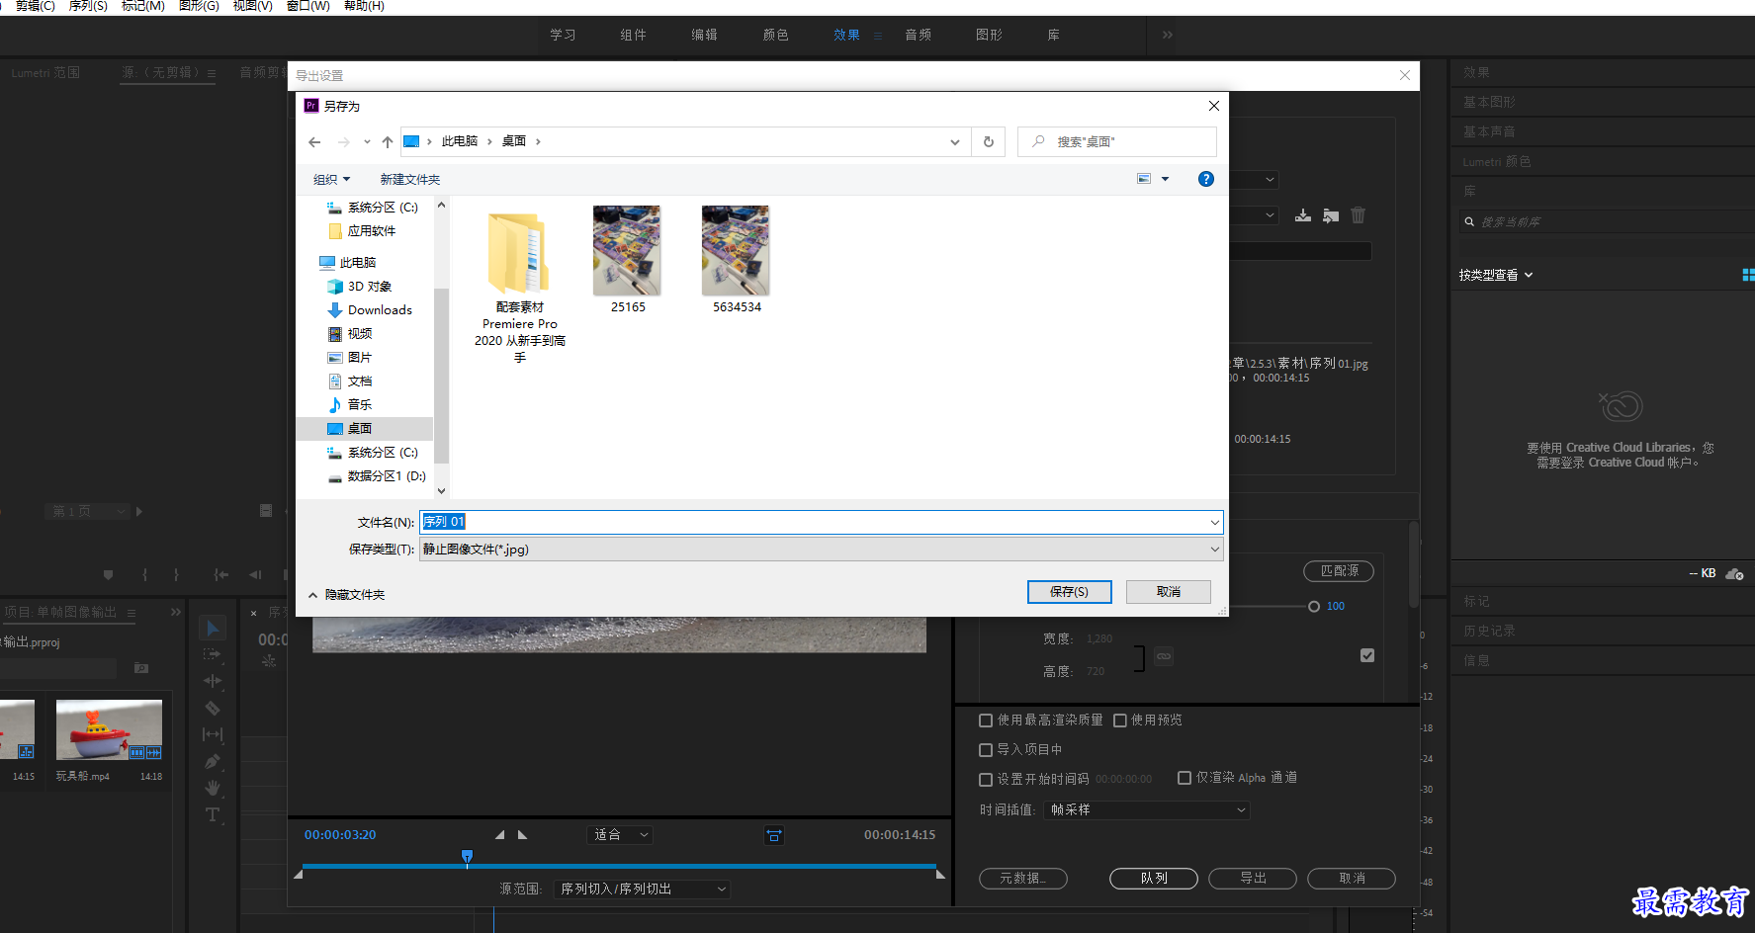
Task: Click the 搜索"桌面" search box
Action: (x=1117, y=142)
